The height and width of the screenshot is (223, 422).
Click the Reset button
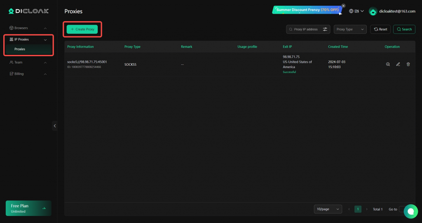pos(380,29)
